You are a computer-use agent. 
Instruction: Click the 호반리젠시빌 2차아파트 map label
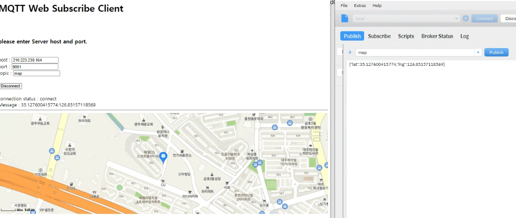pyautogui.click(x=244, y=197)
